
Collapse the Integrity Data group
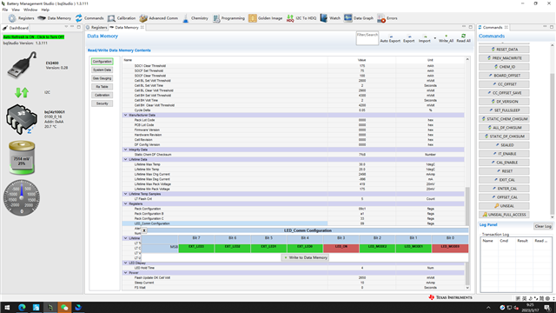click(x=125, y=150)
